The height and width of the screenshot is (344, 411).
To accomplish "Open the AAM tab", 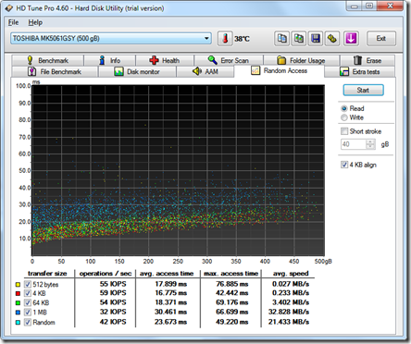I will (205, 71).
